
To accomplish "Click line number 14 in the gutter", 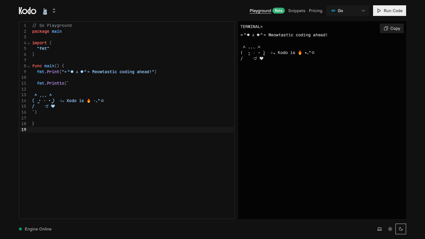I will 24,101.
